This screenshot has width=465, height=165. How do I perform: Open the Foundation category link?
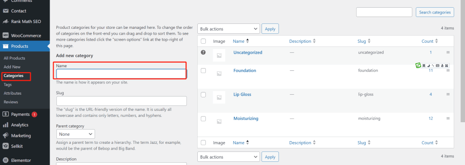click(x=245, y=70)
